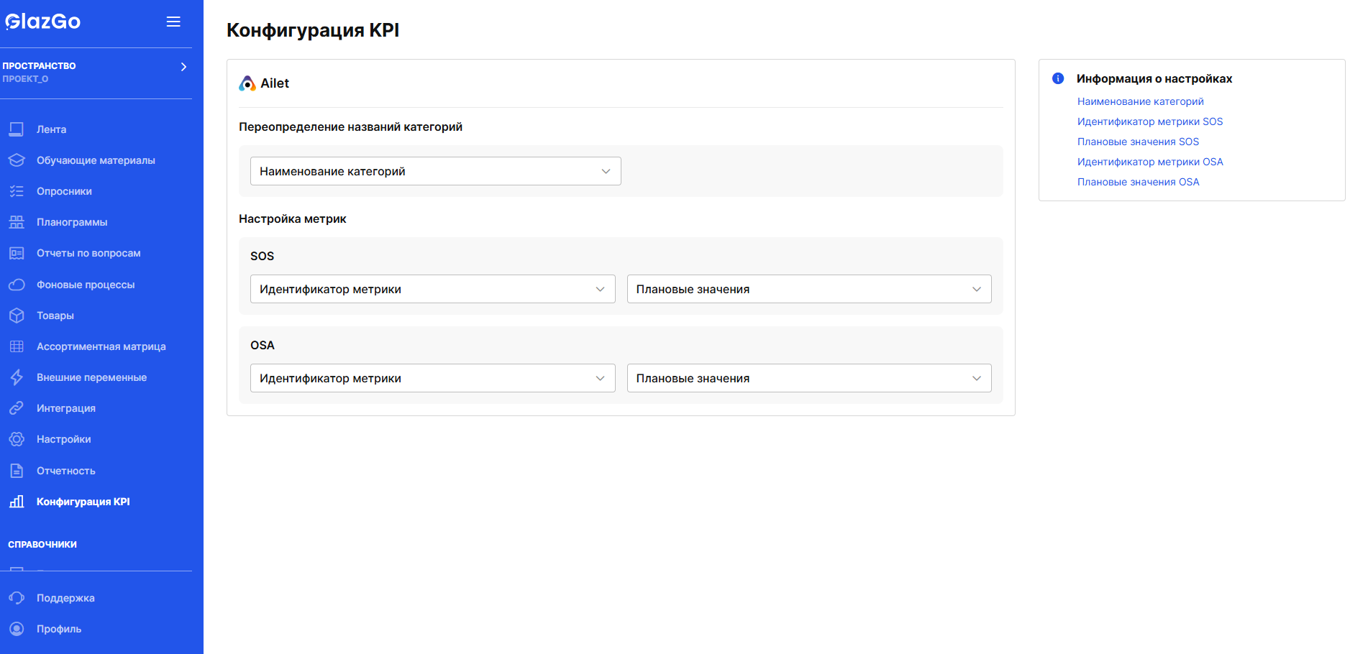Open the Наименование категорий dropdown
1368x654 pixels.
435,171
